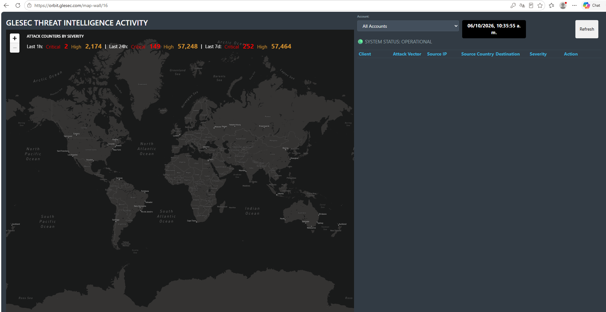The width and height of the screenshot is (606, 312).
Task: Click the Source IP column header
Action: pos(437,54)
